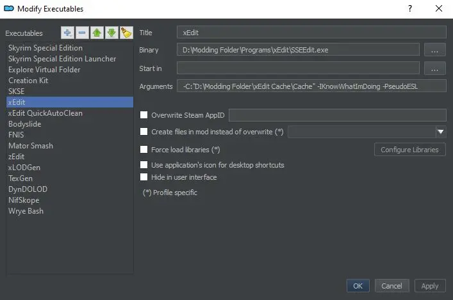Click the broom reset icon

click(126, 33)
